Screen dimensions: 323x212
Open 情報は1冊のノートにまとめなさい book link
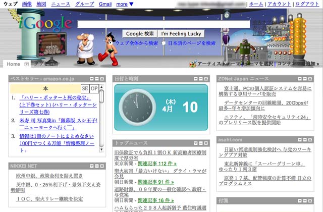(x=57, y=143)
